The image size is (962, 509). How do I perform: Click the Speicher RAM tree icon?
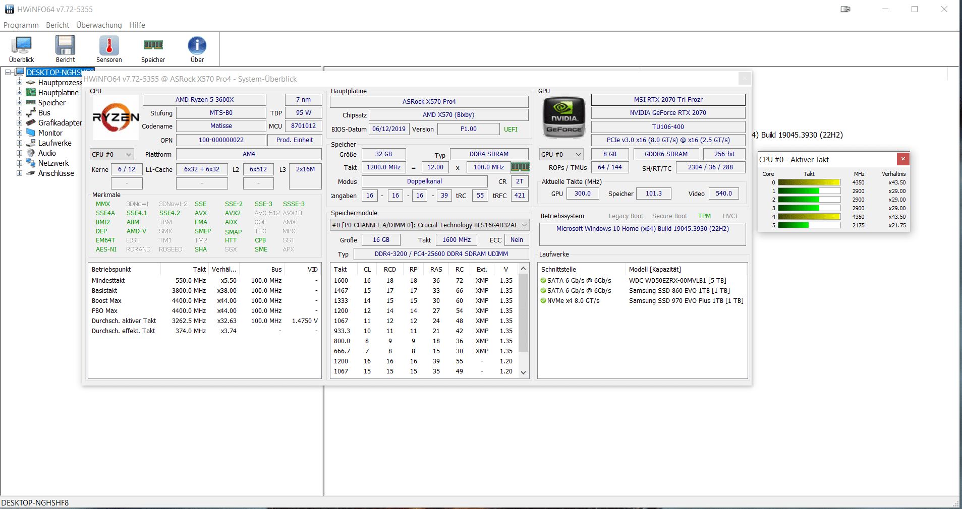coord(31,102)
